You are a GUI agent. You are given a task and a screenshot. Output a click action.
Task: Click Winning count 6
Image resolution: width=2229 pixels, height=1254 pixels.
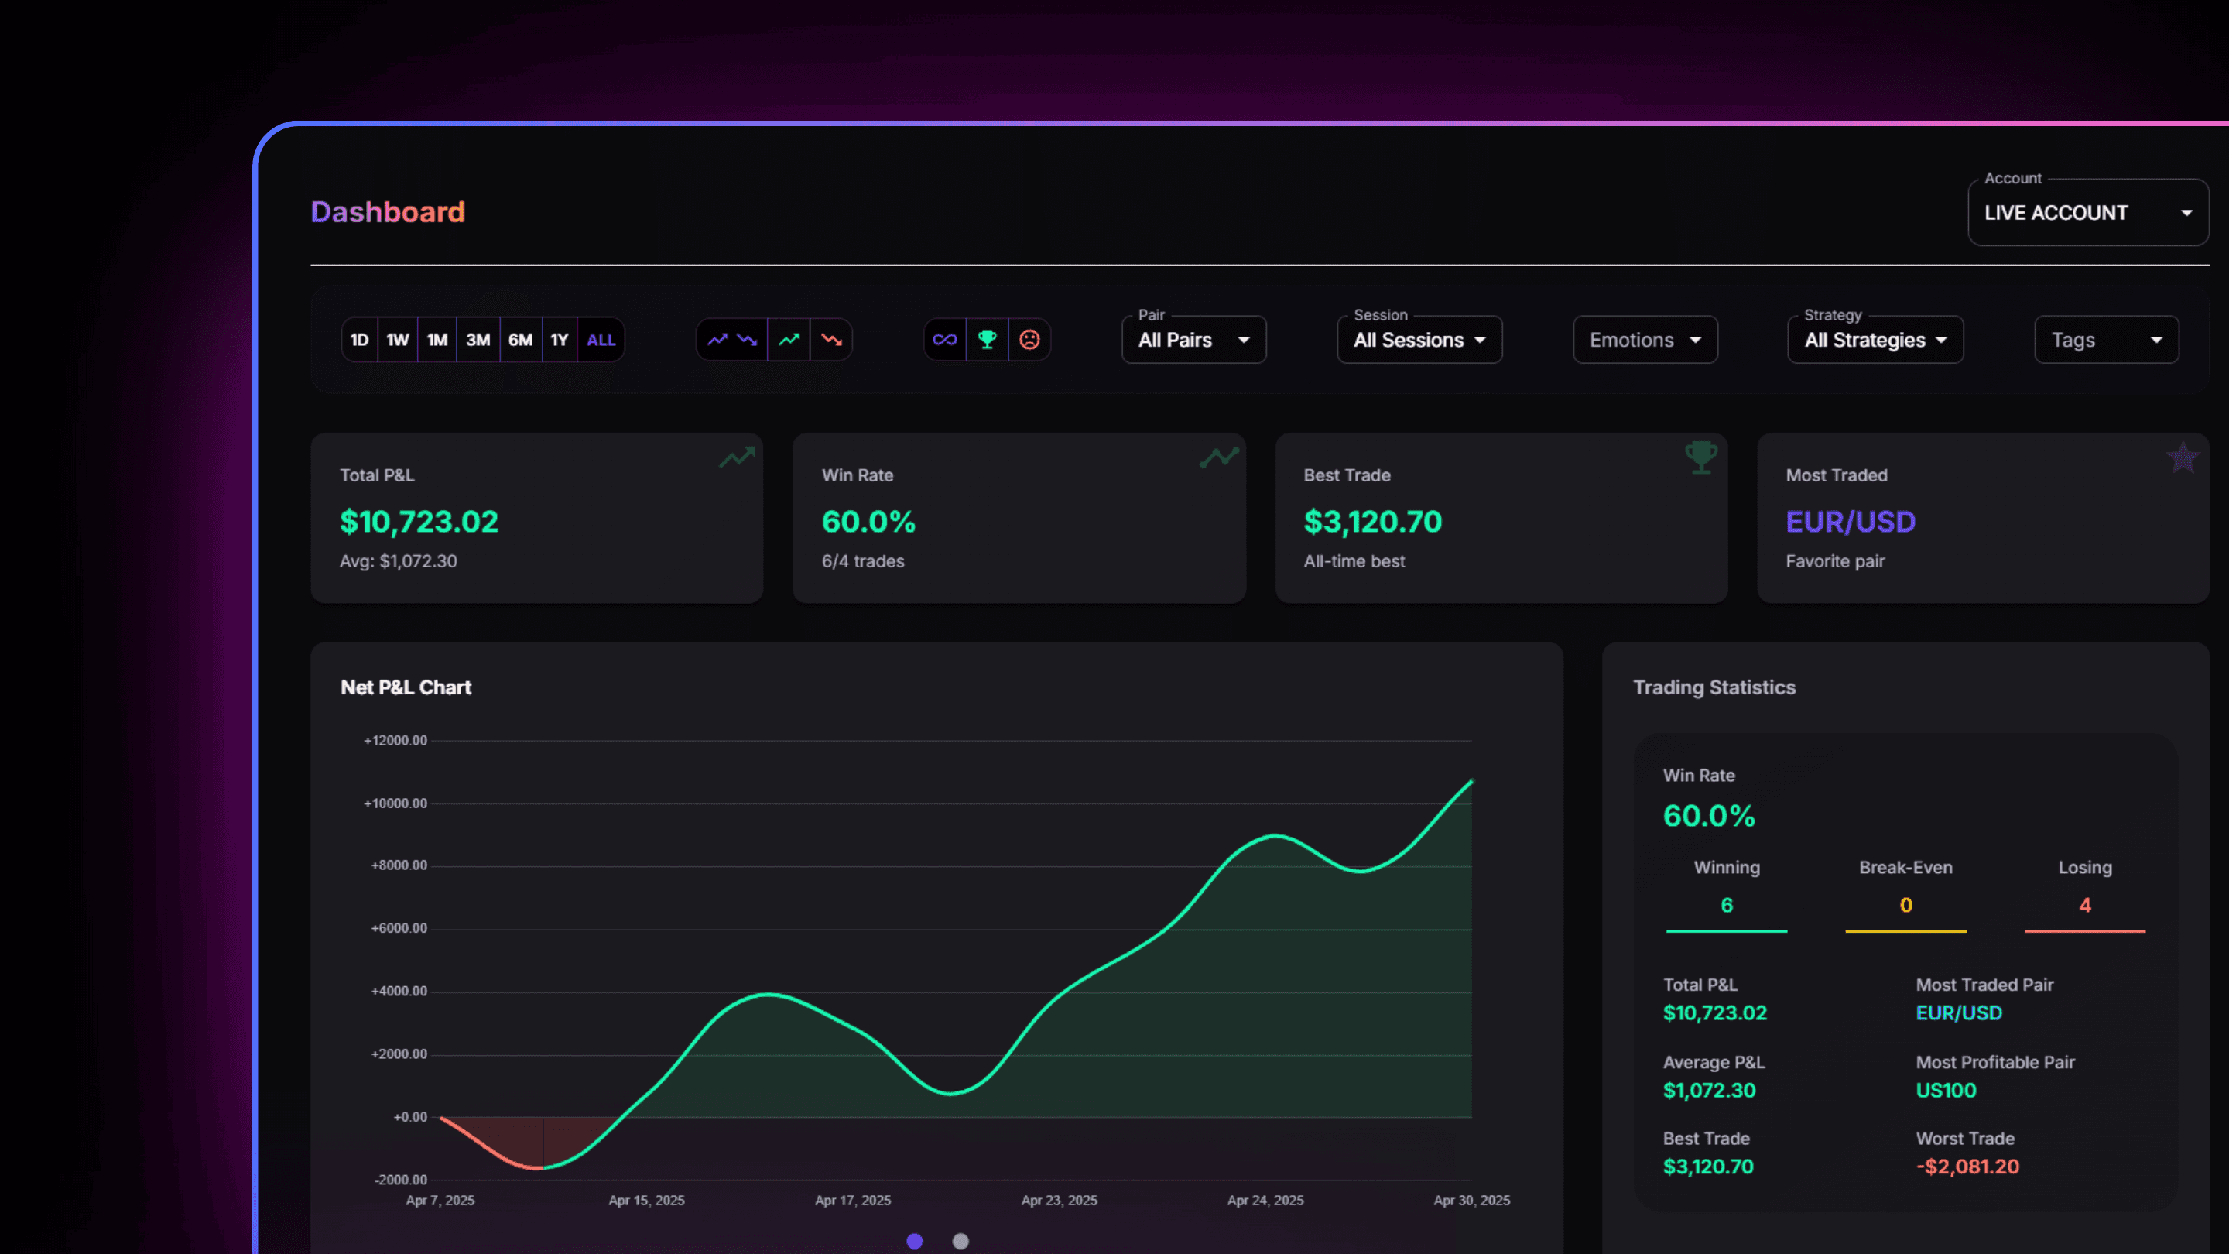1726,905
